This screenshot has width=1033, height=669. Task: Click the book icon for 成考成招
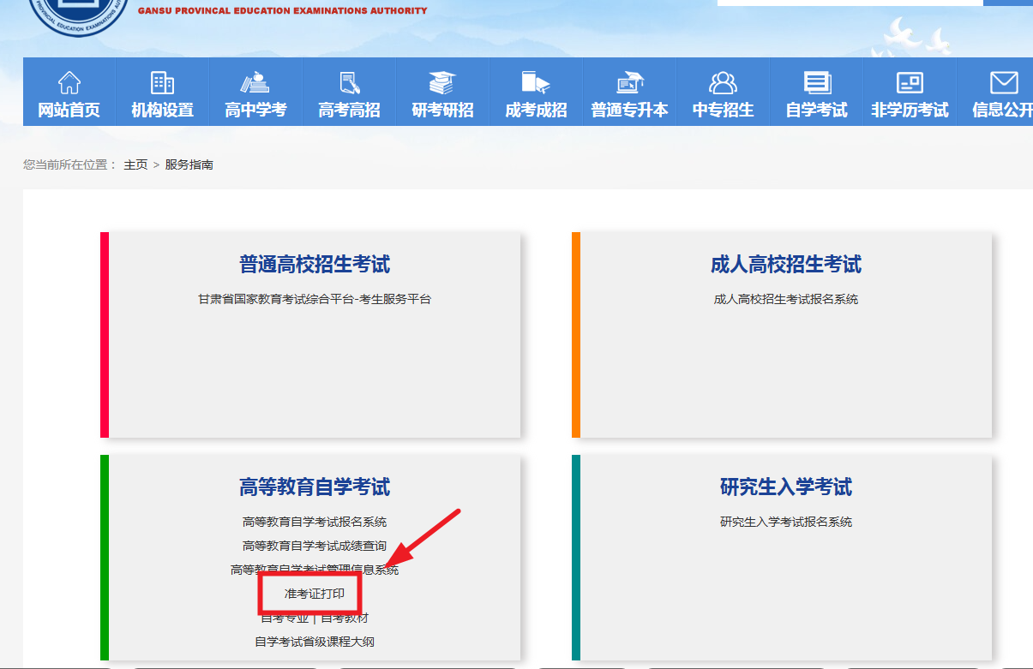(x=536, y=82)
